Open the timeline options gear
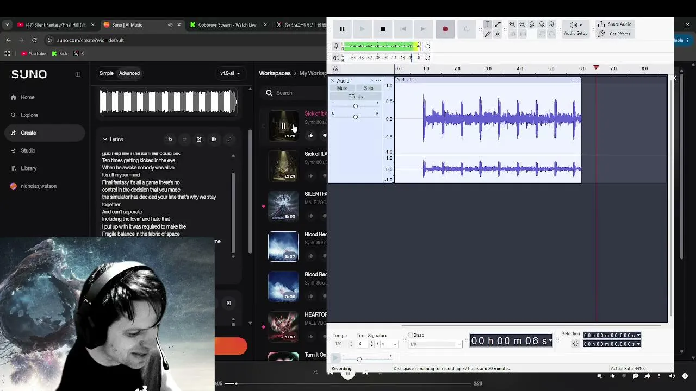The width and height of the screenshot is (696, 391). 335,69
